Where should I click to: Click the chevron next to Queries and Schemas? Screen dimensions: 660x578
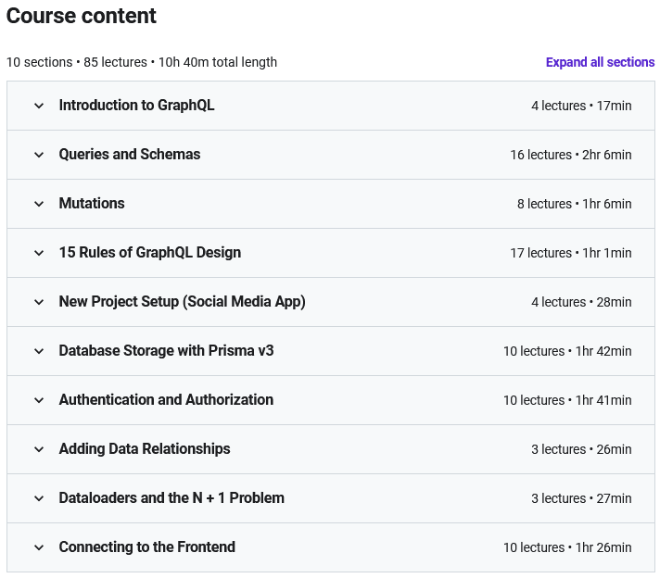[39, 155]
